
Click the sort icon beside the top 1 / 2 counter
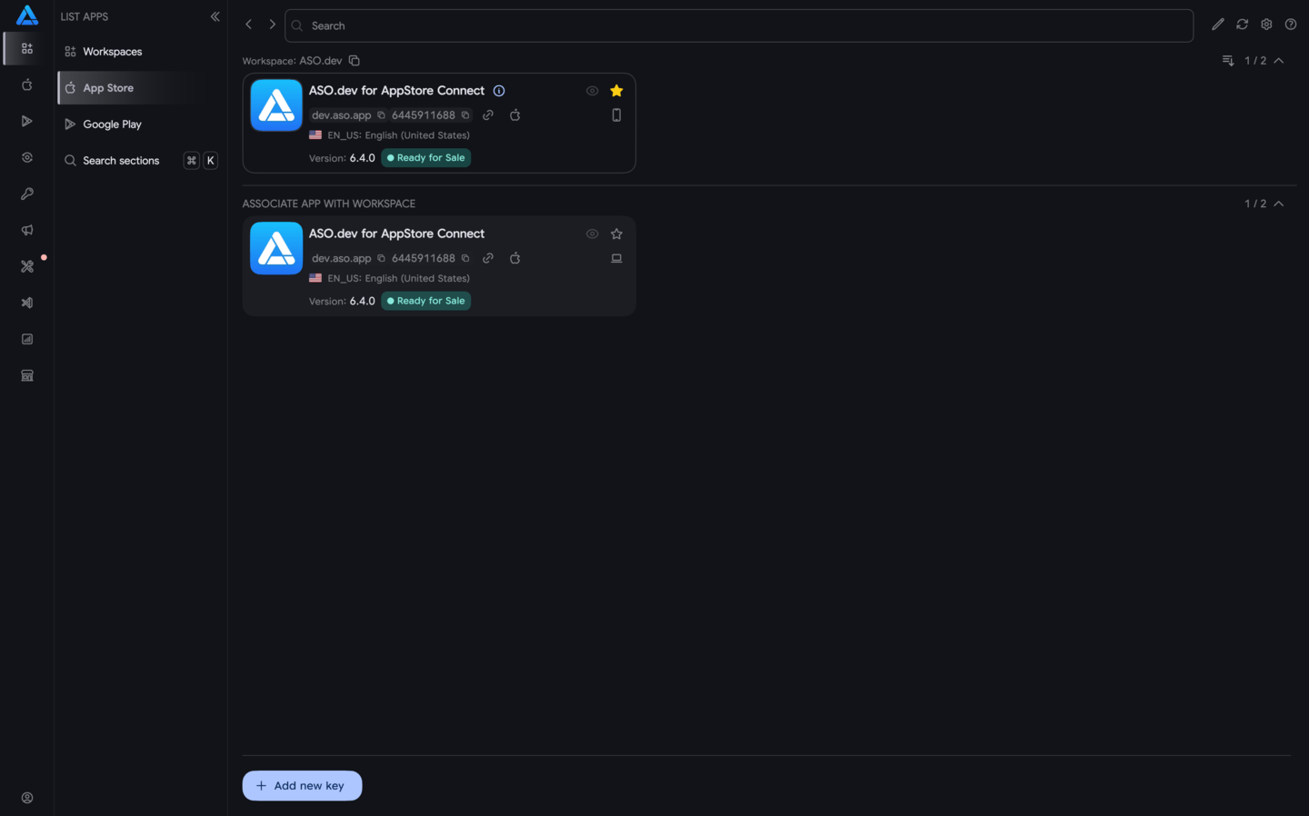pyautogui.click(x=1228, y=61)
